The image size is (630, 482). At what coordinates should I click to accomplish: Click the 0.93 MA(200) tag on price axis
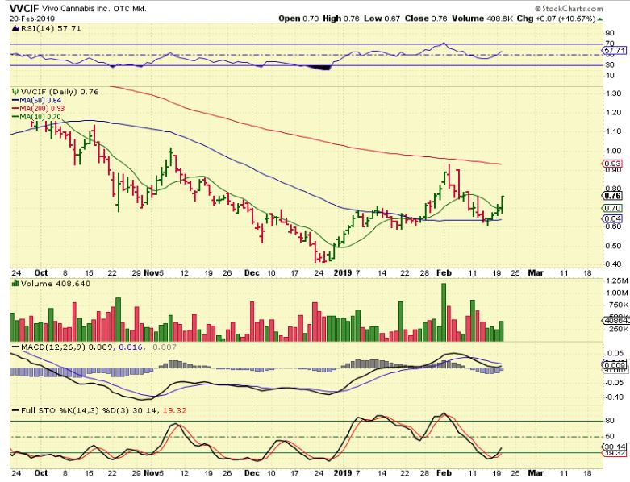point(613,164)
